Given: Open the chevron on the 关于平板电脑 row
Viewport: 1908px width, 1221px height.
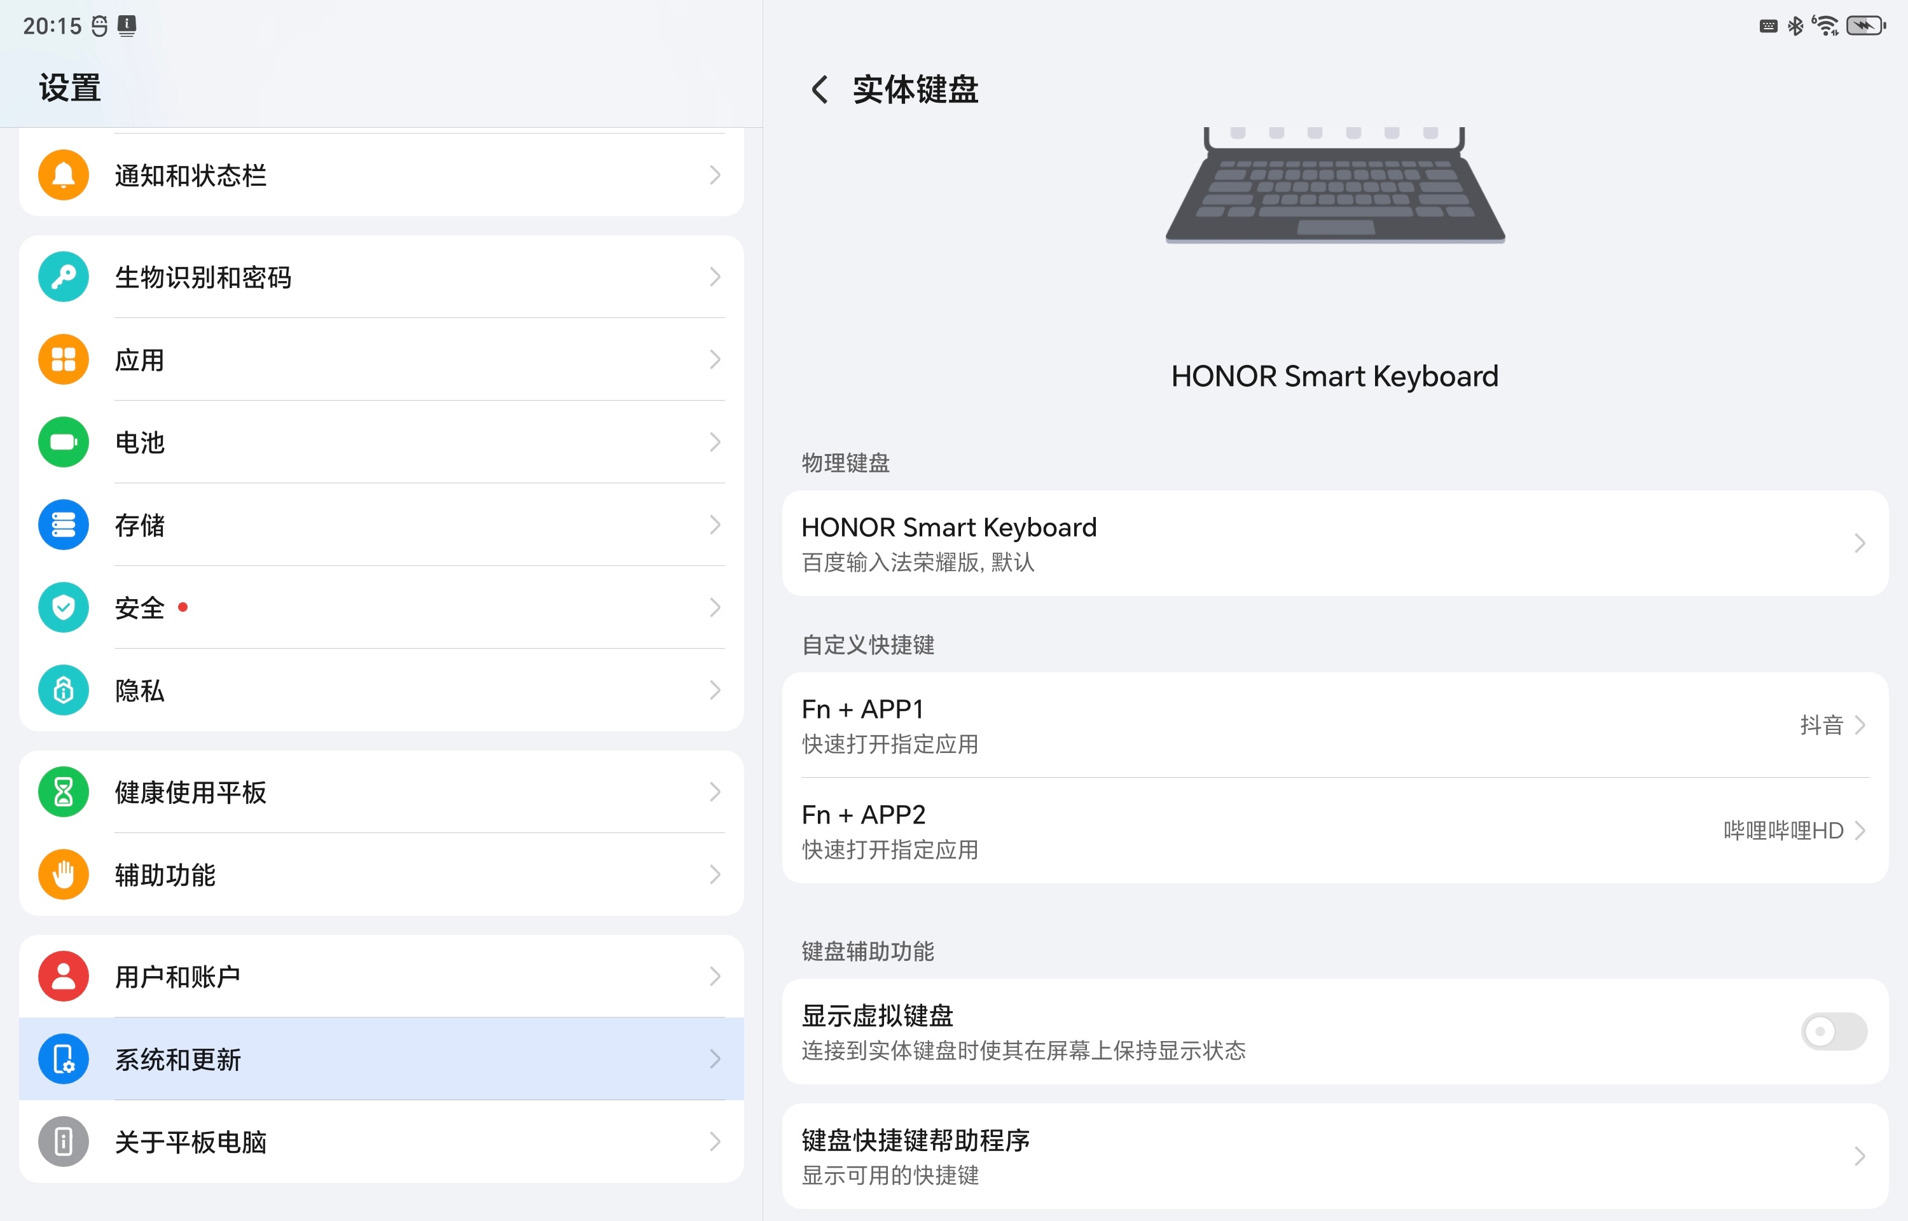Looking at the screenshot, I should pos(715,1141).
